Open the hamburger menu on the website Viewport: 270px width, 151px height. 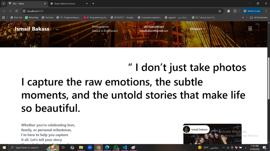pyautogui.click(x=250, y=28)
